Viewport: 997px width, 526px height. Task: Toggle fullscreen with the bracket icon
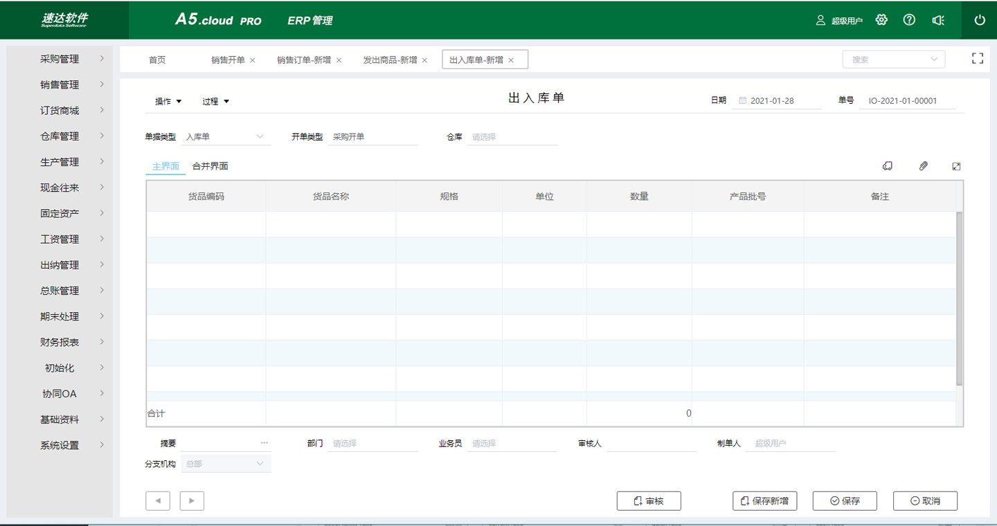tap(978, 59)
